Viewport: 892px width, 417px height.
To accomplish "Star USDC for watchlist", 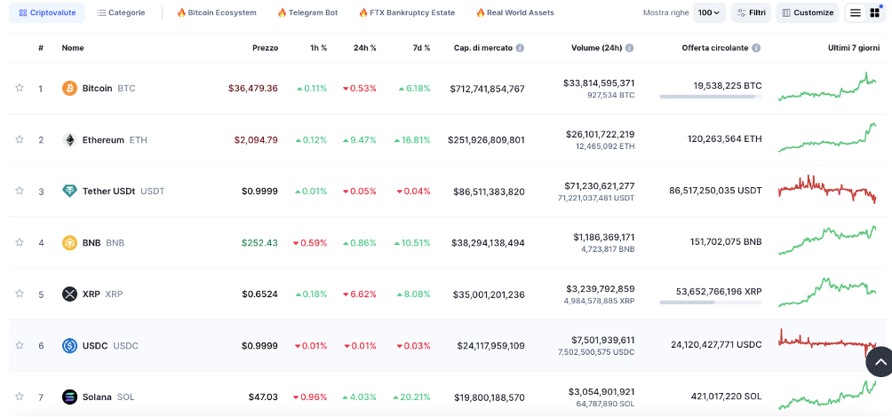I will (20, 345).
